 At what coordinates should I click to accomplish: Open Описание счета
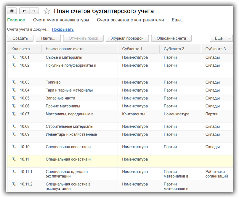pyautogui.click(x=171, y=38)
